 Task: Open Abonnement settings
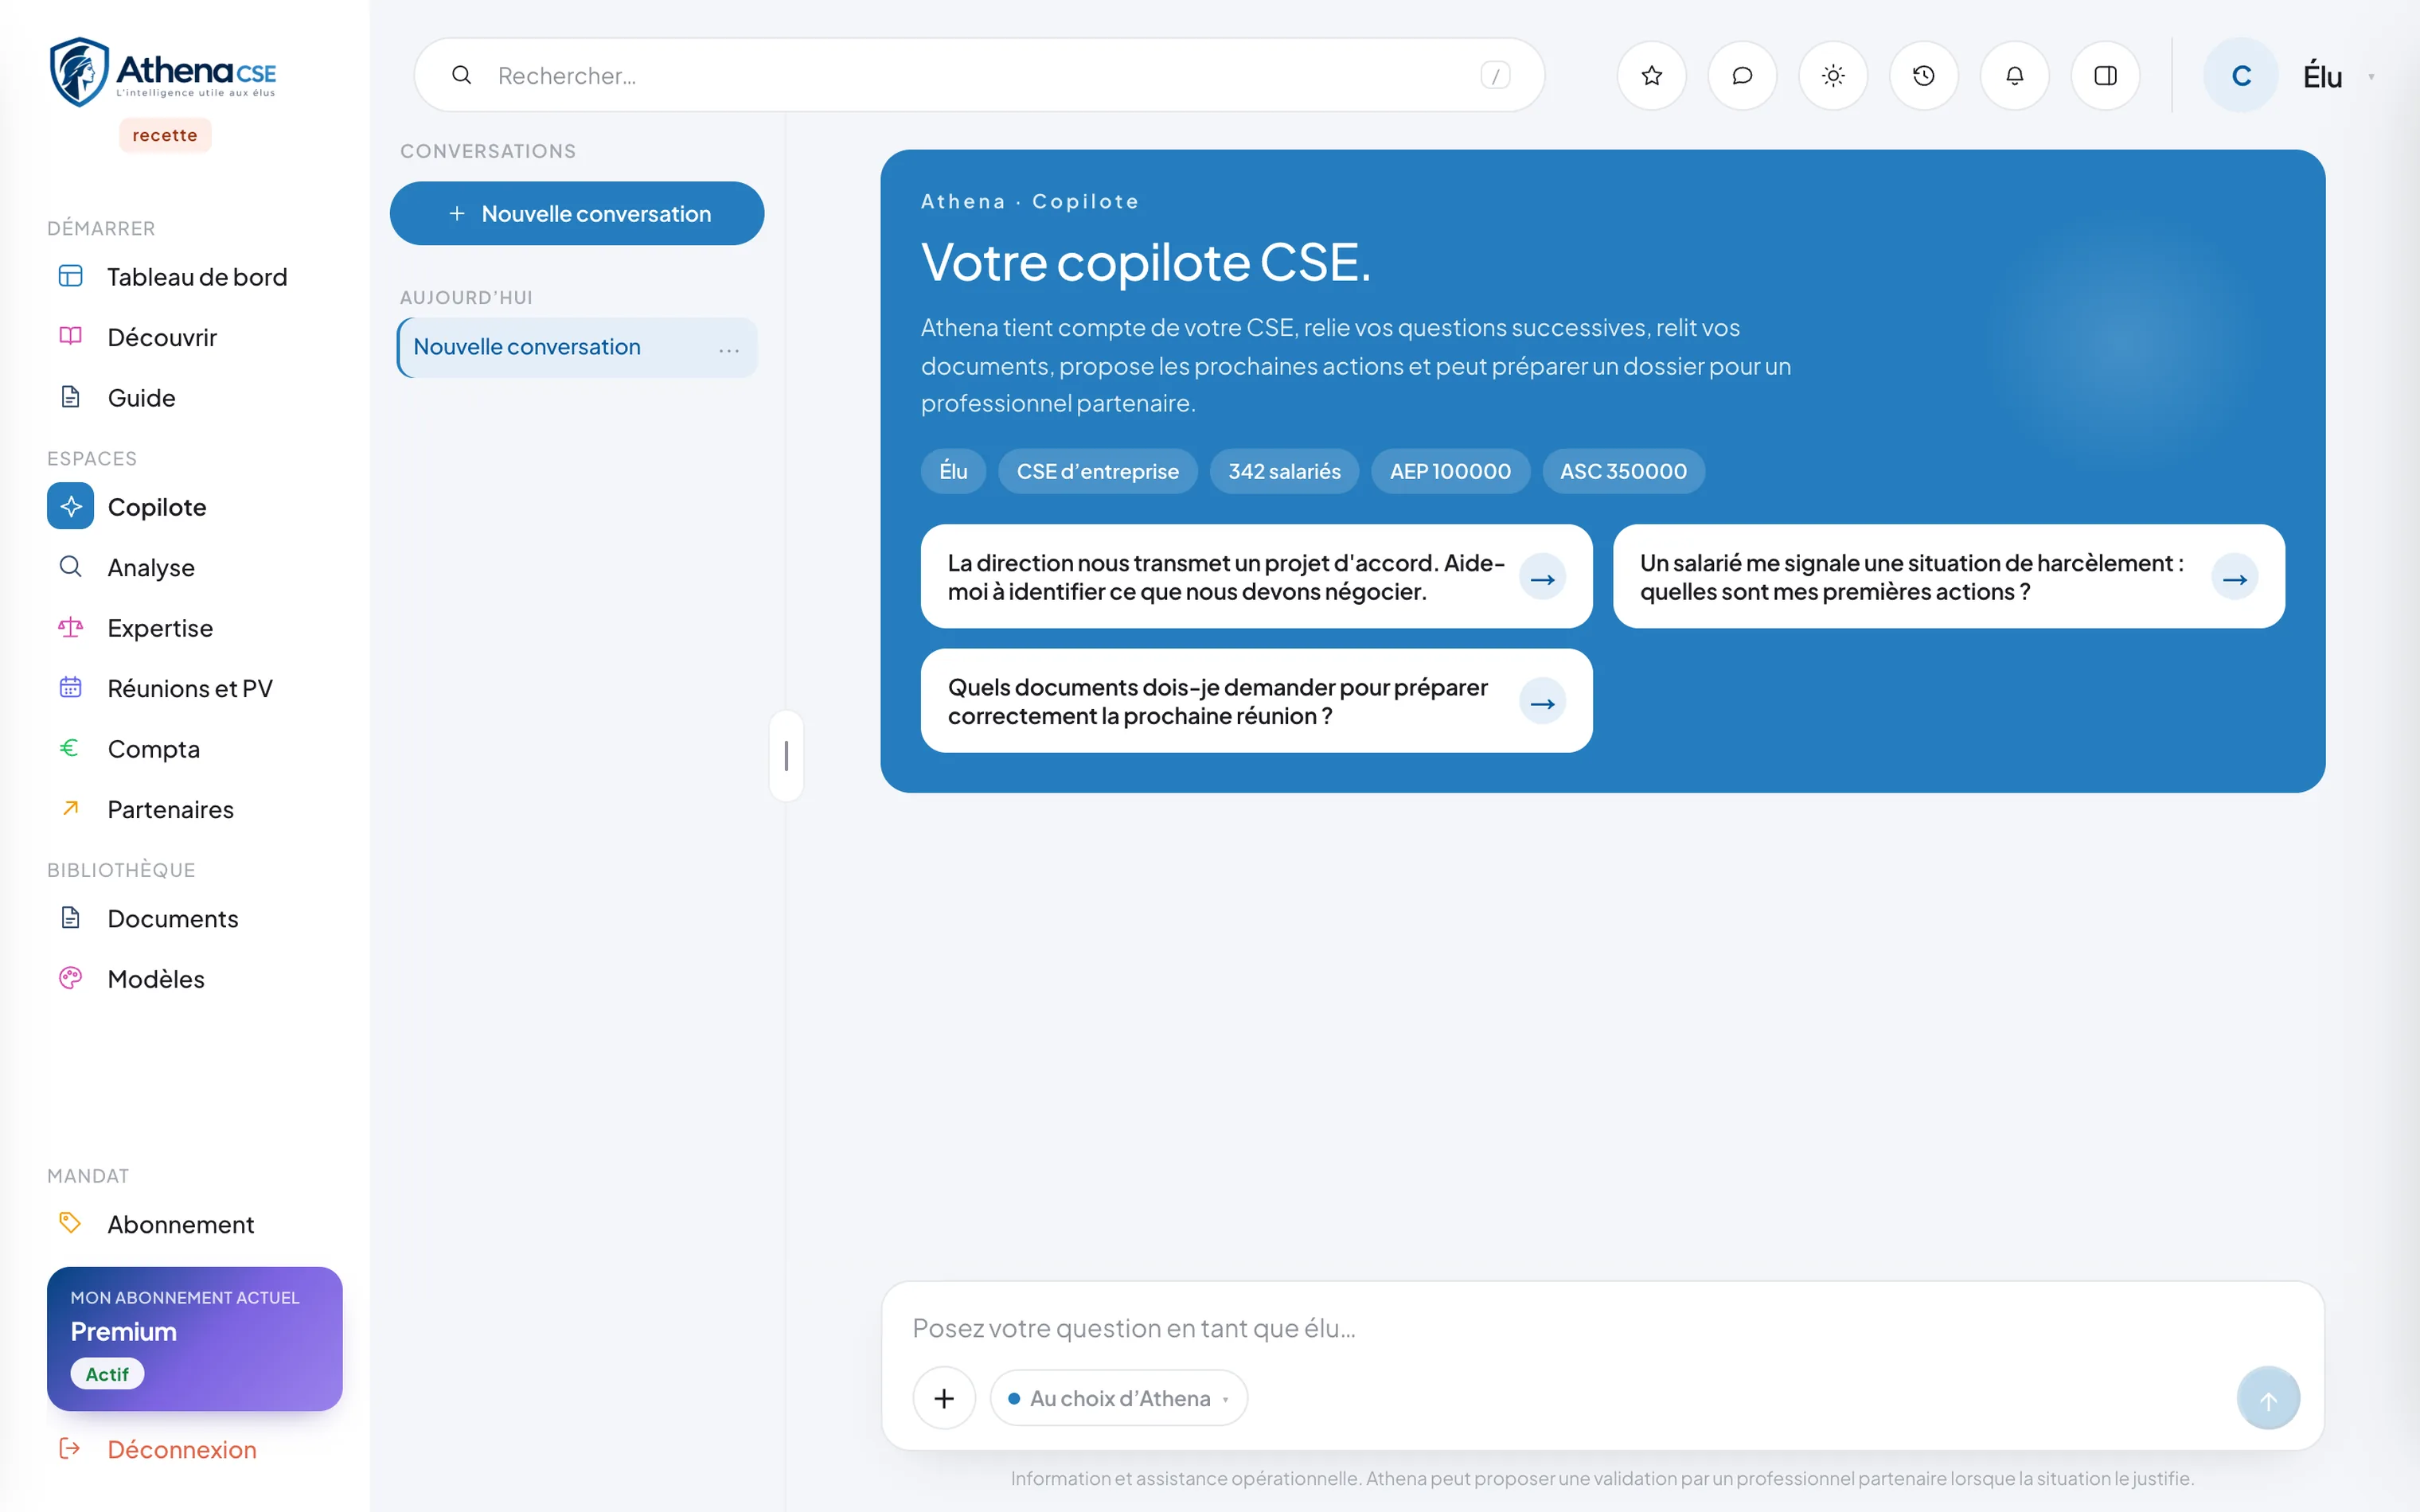coord(195,1224)
